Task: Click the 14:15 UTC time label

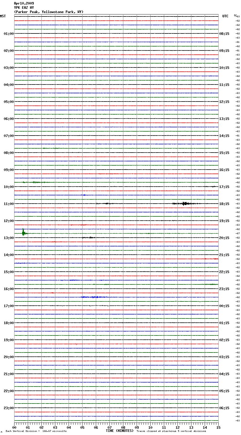Action: [x=224, y=136]
